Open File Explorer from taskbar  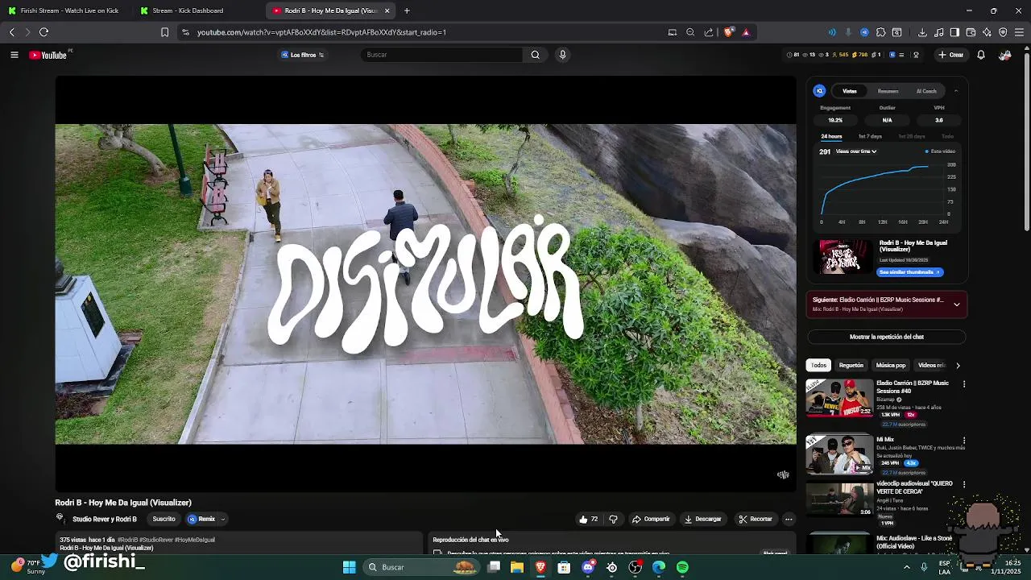517,567
